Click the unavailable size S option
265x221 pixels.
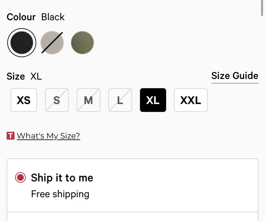57,100
